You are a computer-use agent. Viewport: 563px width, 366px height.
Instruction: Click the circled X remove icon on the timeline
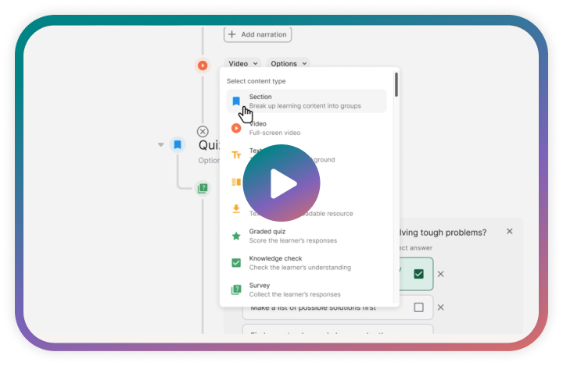[x=203, y=132]
